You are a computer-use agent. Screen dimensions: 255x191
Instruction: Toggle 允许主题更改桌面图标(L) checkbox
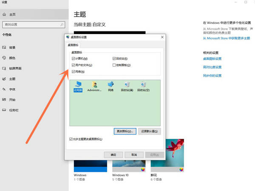click(x=71, y=139)
